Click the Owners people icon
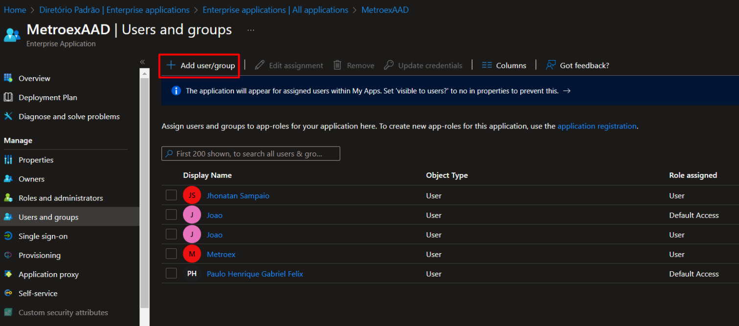The height and width of the screenshot is (326, 739). click(8, 179)
